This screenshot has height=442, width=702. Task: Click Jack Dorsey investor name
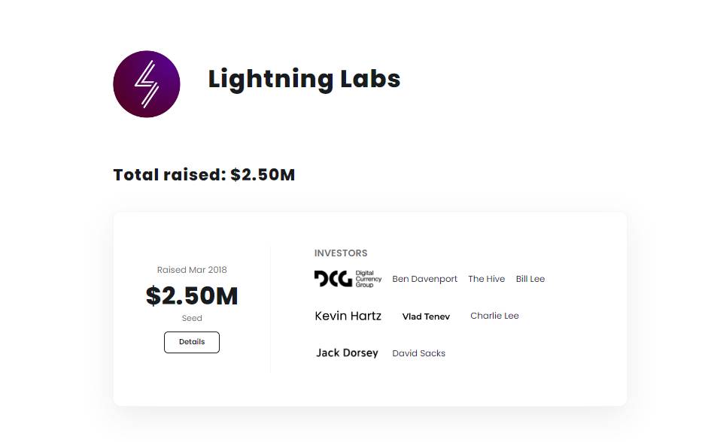tap(347, 353)
